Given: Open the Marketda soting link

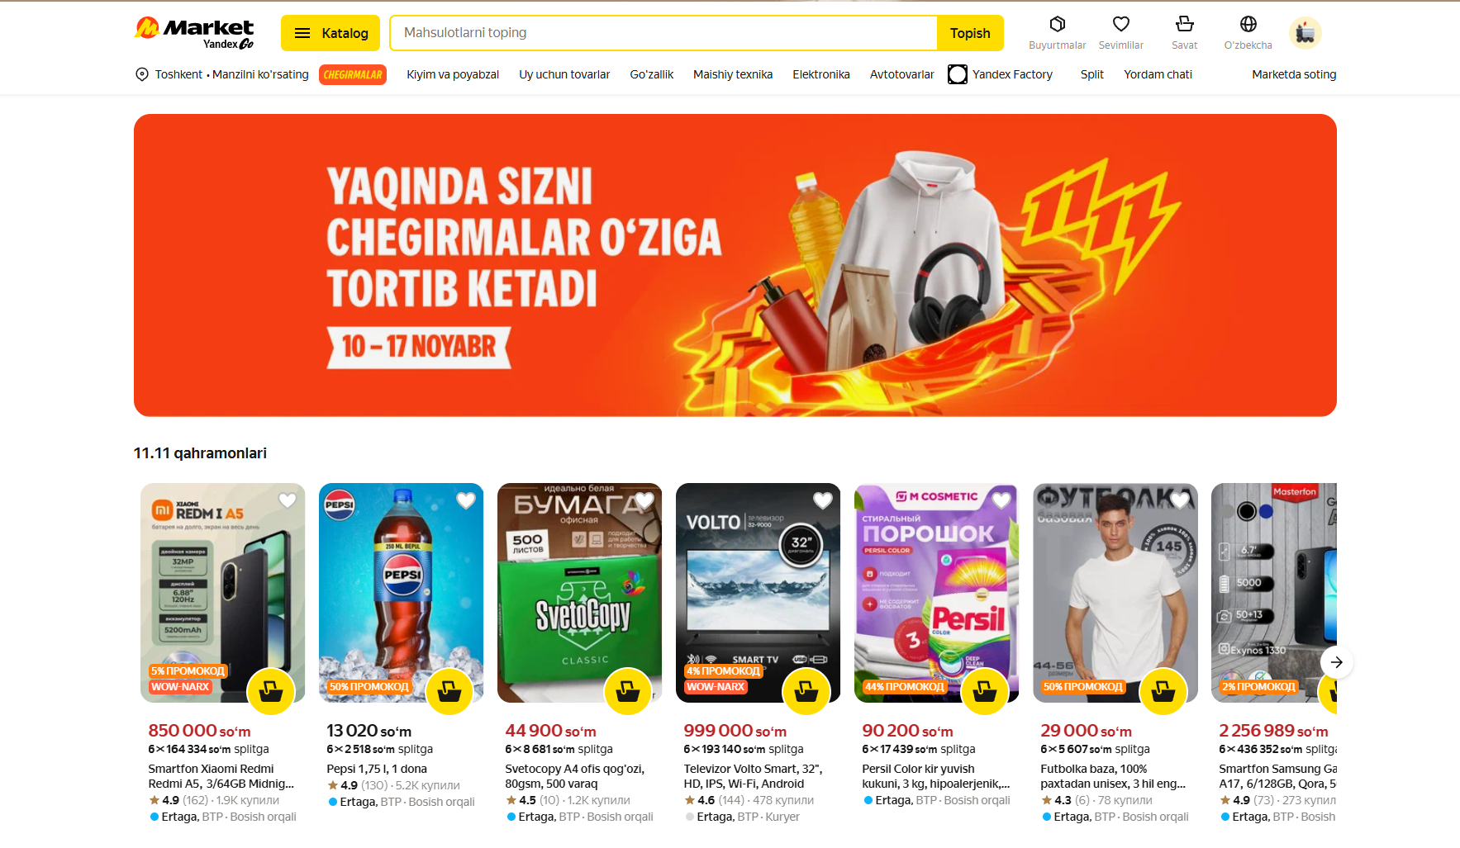Looking at the screenshot, I should pyautogui.click(x=1294, y=74).
